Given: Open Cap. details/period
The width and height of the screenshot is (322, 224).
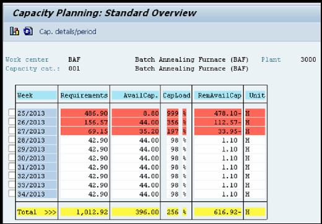Looking at the screenshot, I should tap(67, 32).
